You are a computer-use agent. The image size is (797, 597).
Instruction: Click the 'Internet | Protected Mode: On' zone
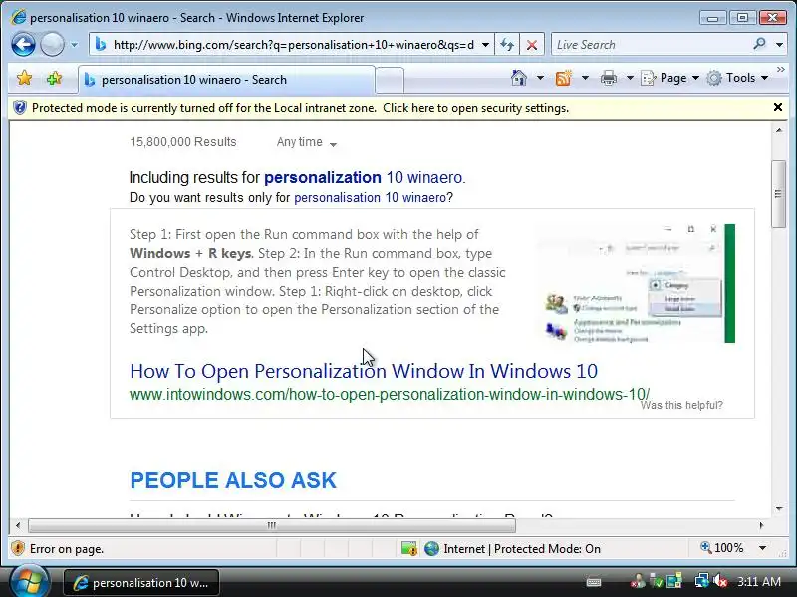512,549
